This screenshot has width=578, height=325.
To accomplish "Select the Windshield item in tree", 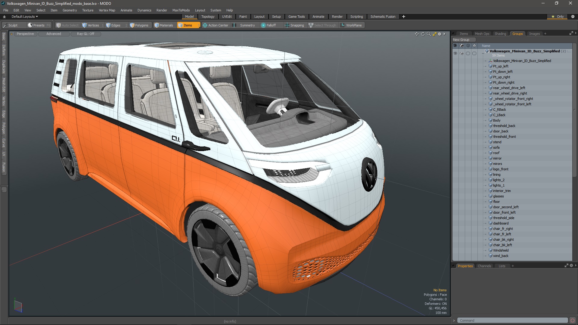I will tap(501, 250).
